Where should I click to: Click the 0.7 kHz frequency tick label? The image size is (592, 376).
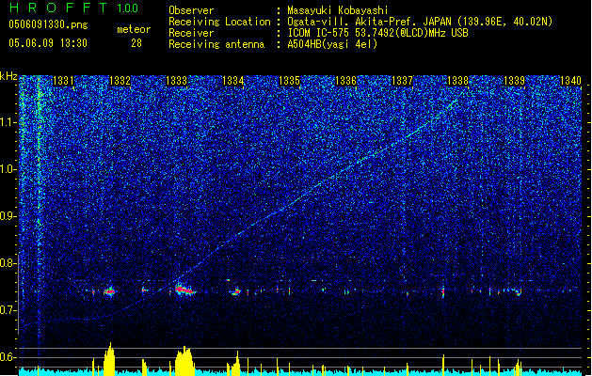click(x=8, y=310)
